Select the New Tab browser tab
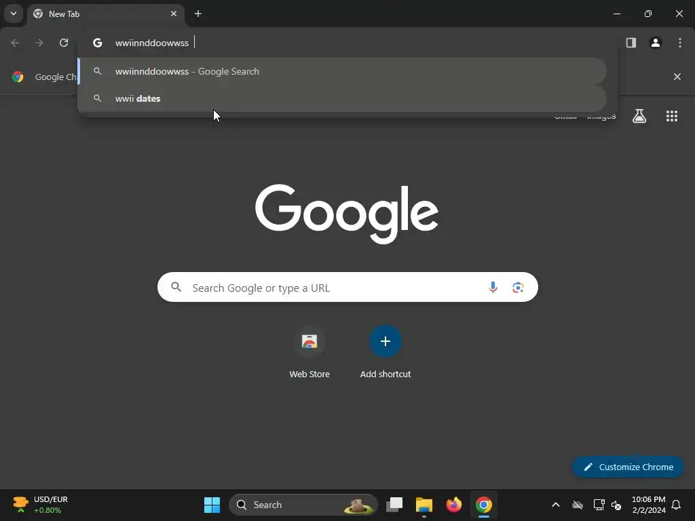Screen dimensions: 695x521 [105, 14]
